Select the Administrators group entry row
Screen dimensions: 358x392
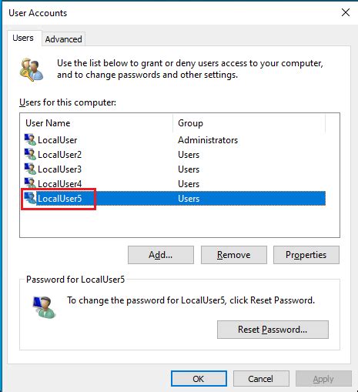(x=175, y=140)
